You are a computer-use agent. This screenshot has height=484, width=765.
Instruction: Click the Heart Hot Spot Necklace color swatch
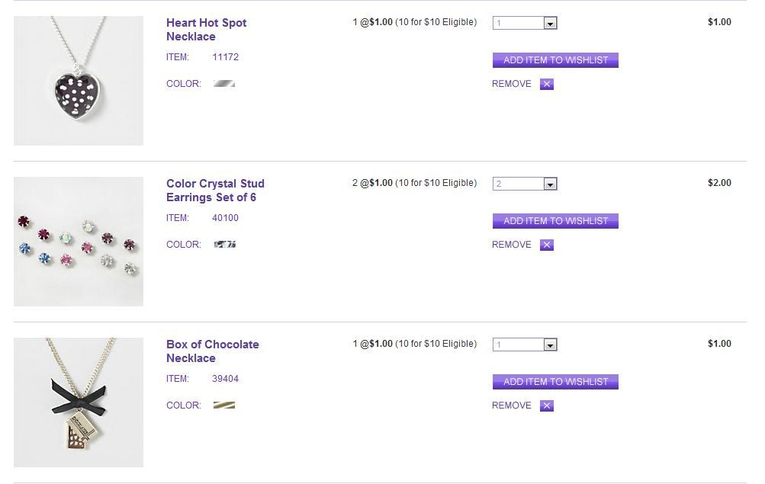(224, 84)
